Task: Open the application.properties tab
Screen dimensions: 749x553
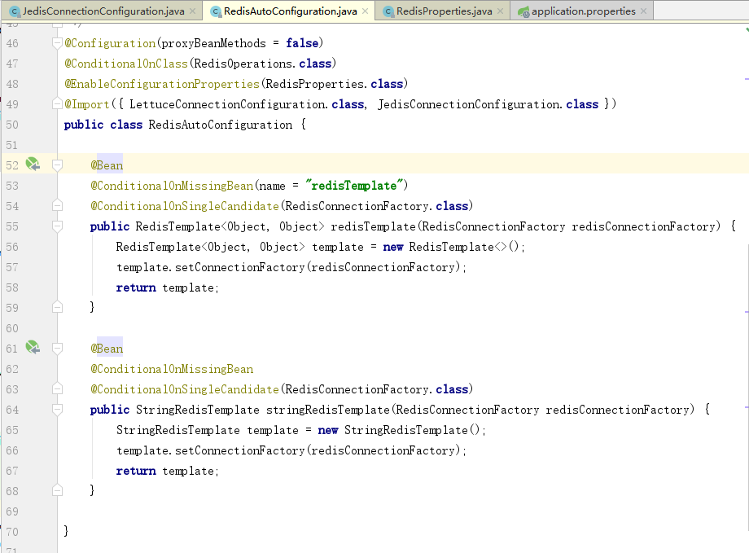Action: pyautogui.click(x=583, y=11)
